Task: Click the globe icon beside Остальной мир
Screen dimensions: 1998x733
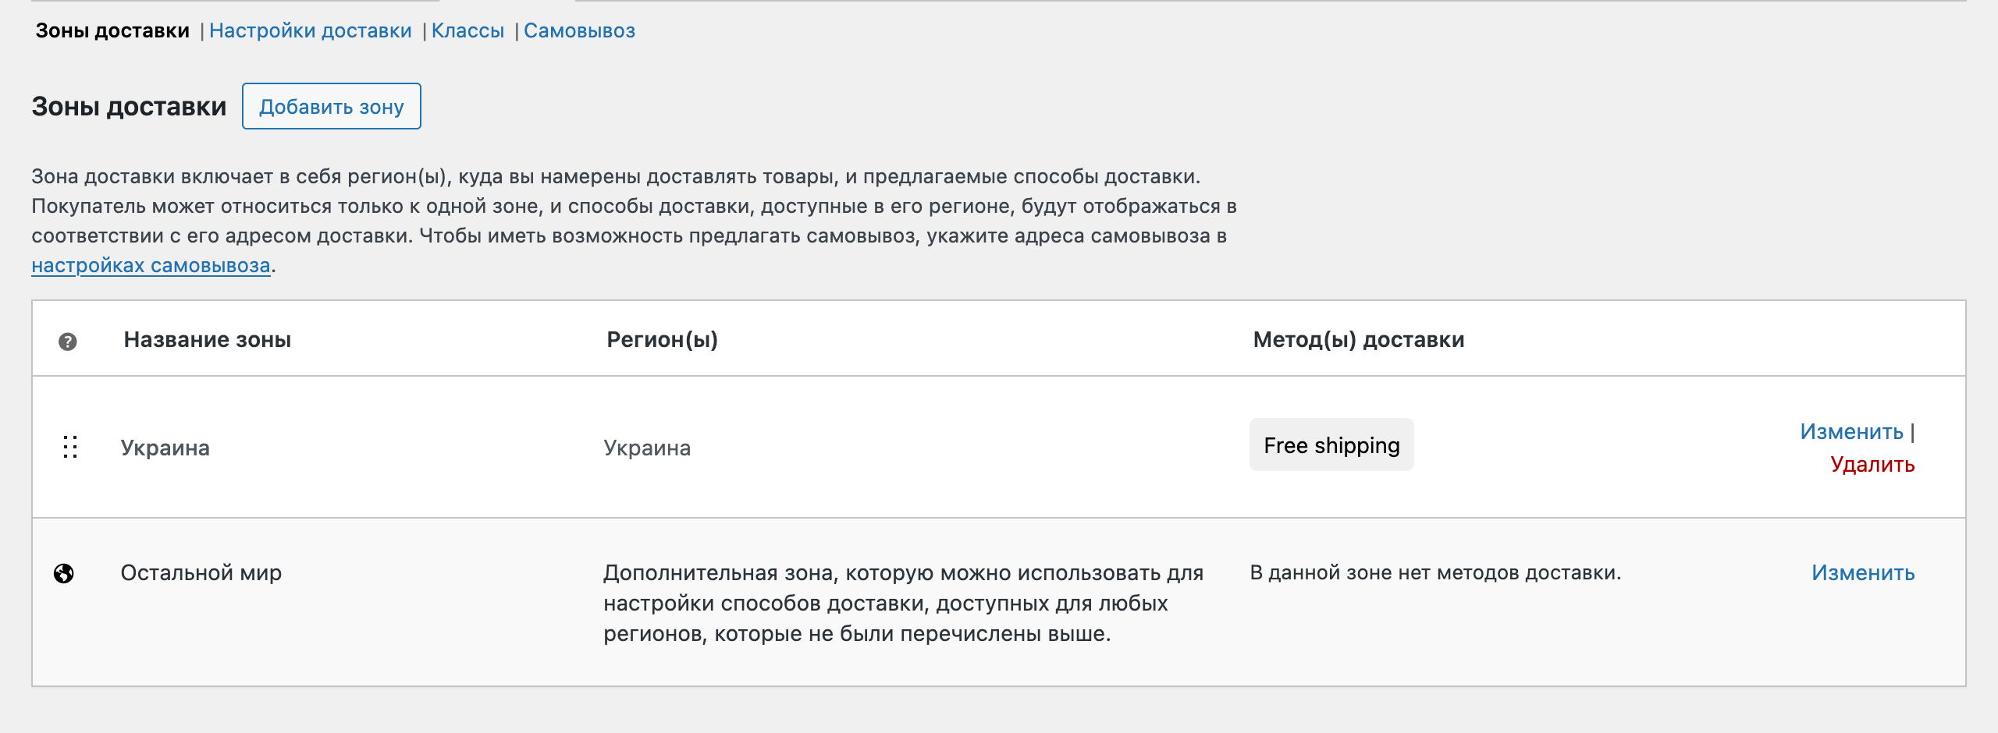Action: click(64, 574)
